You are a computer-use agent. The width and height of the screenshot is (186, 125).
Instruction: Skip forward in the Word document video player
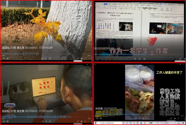[144, 59]
